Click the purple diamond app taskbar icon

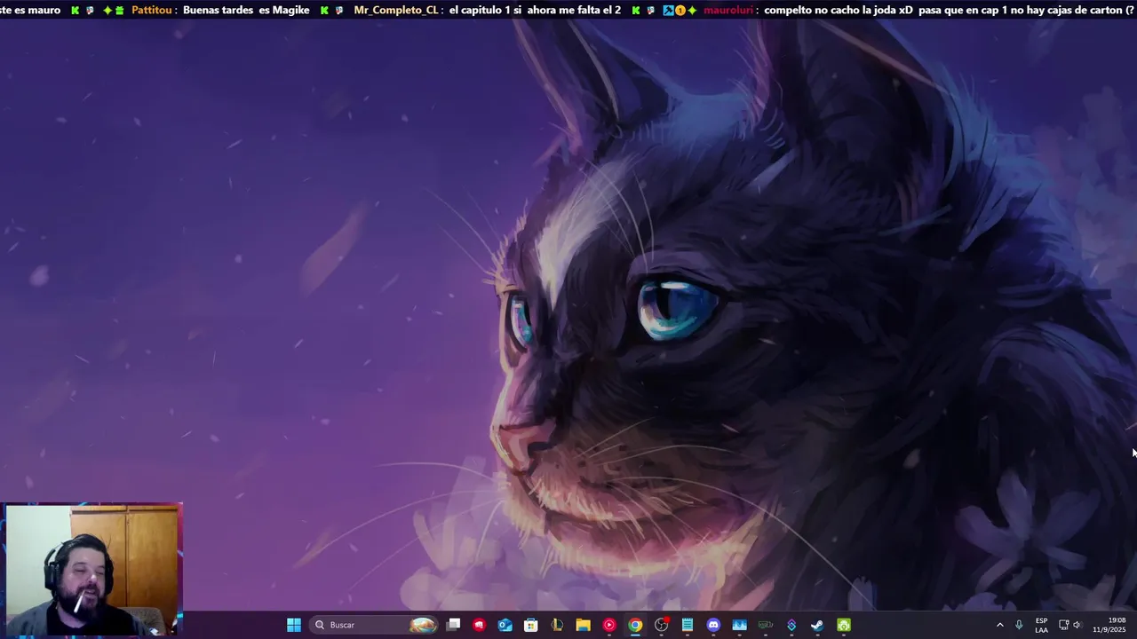pos(791,625)
